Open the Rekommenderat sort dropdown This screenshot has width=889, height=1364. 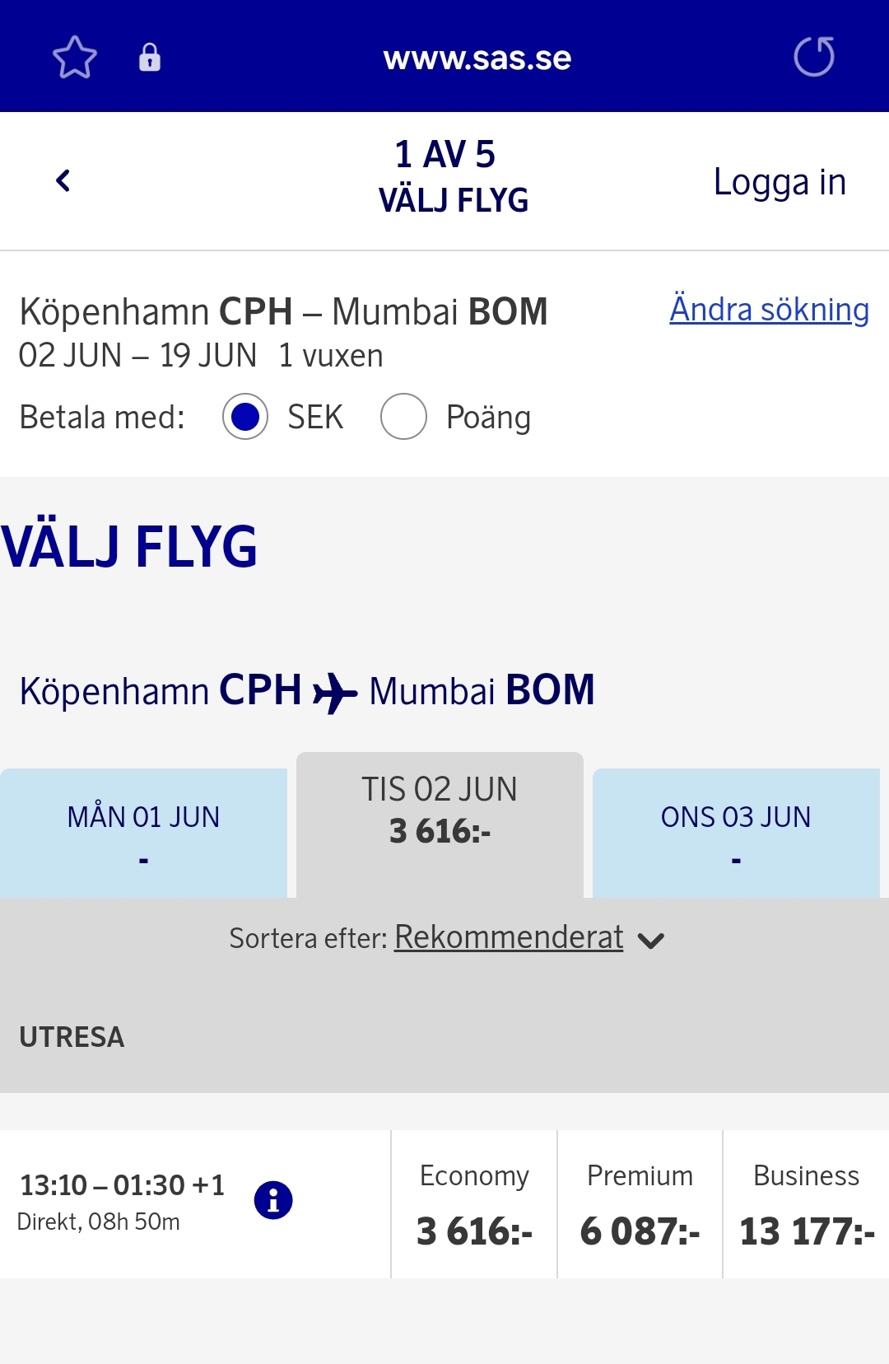click(508, 937)
